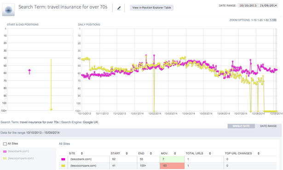Click the tescocompare.com row in the table

(167, 166)
